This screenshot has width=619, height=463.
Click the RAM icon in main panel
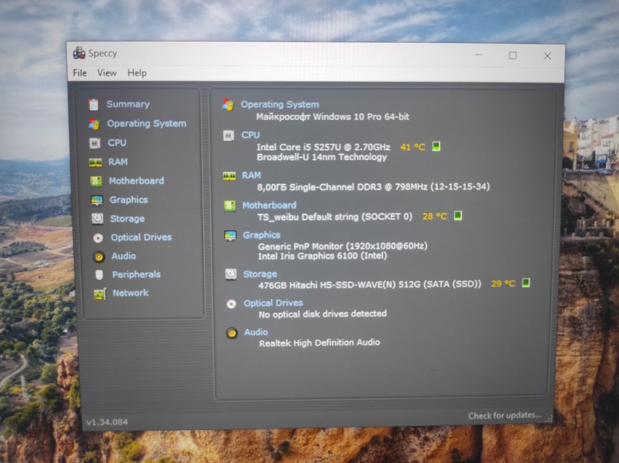click(229, 176)
